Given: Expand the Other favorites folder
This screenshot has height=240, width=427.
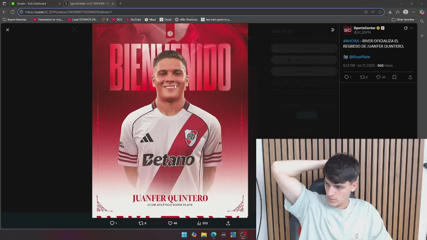Looking at the screenshot, I should click(403, 20).
